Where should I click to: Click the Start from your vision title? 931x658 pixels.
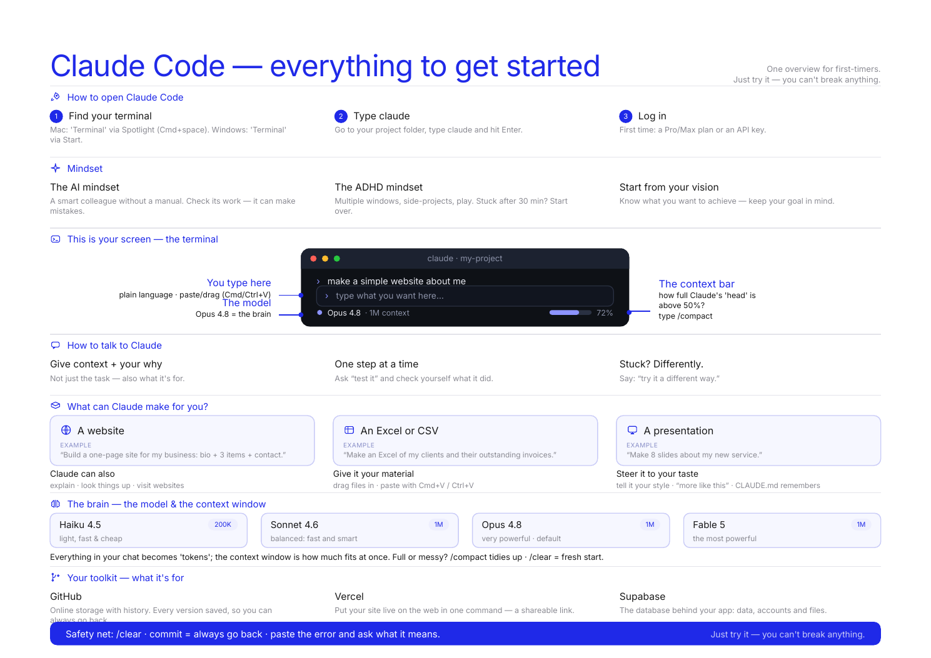pyautogui.click(x=669, y=187)
